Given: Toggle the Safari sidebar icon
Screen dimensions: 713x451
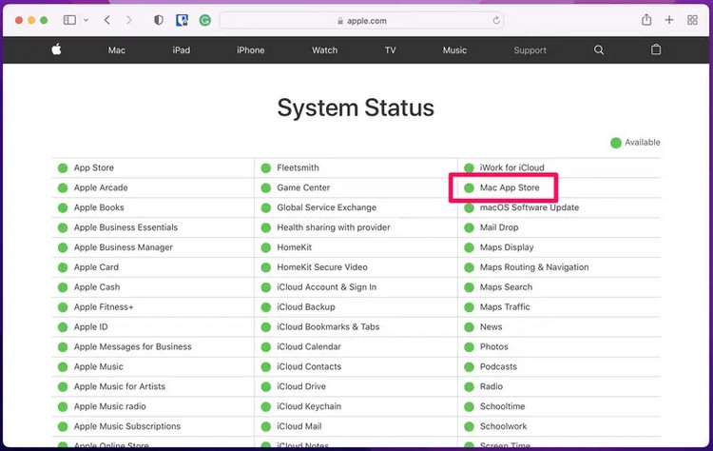Looking at the screenshot, I should pos(69,20).
